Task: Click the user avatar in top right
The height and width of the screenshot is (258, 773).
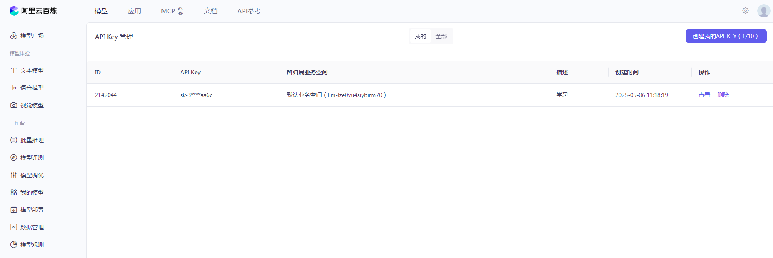Action: 763,11
